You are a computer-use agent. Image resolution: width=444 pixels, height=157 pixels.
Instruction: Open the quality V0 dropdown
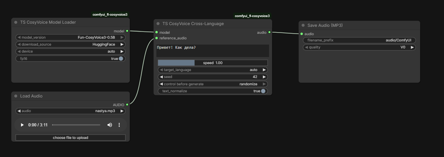pyautogui.click(x=359, y=47)
